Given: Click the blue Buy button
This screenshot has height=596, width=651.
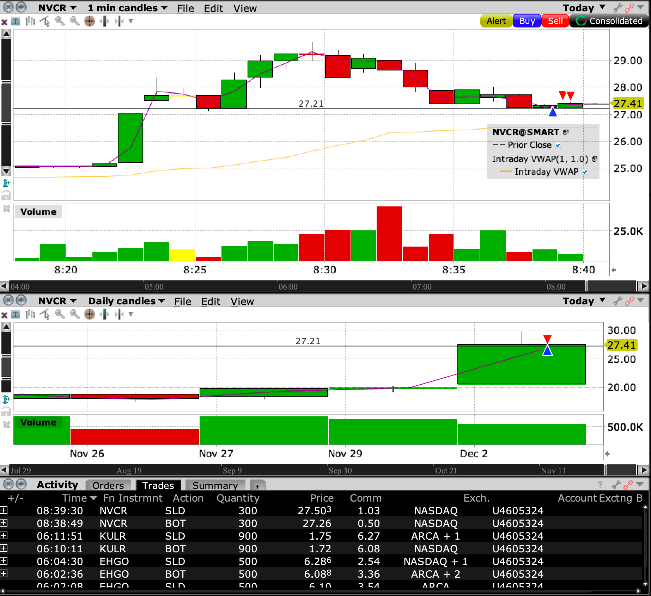Looking at the screenshot, I should tap(527, 21).
